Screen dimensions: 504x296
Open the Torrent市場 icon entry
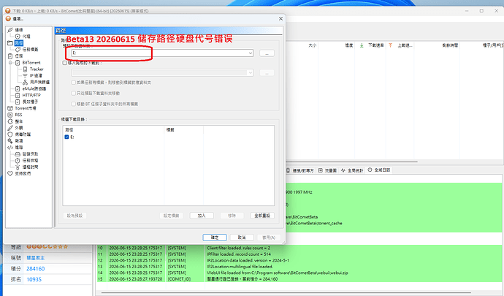[10, 108]
